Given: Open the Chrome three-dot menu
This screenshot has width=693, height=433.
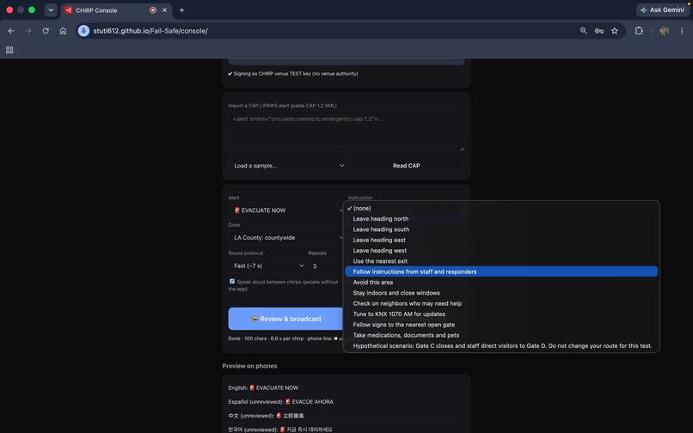Looking at the screenshot, I should tap(682, 31).
